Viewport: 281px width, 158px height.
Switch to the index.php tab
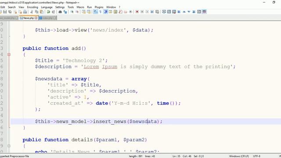pyautogui.click(x=47, y=18)
